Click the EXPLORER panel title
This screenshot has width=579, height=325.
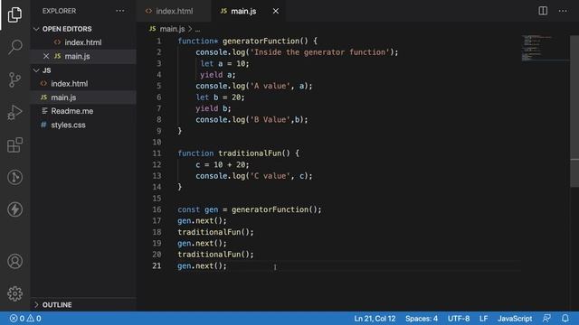coord(59,11)
